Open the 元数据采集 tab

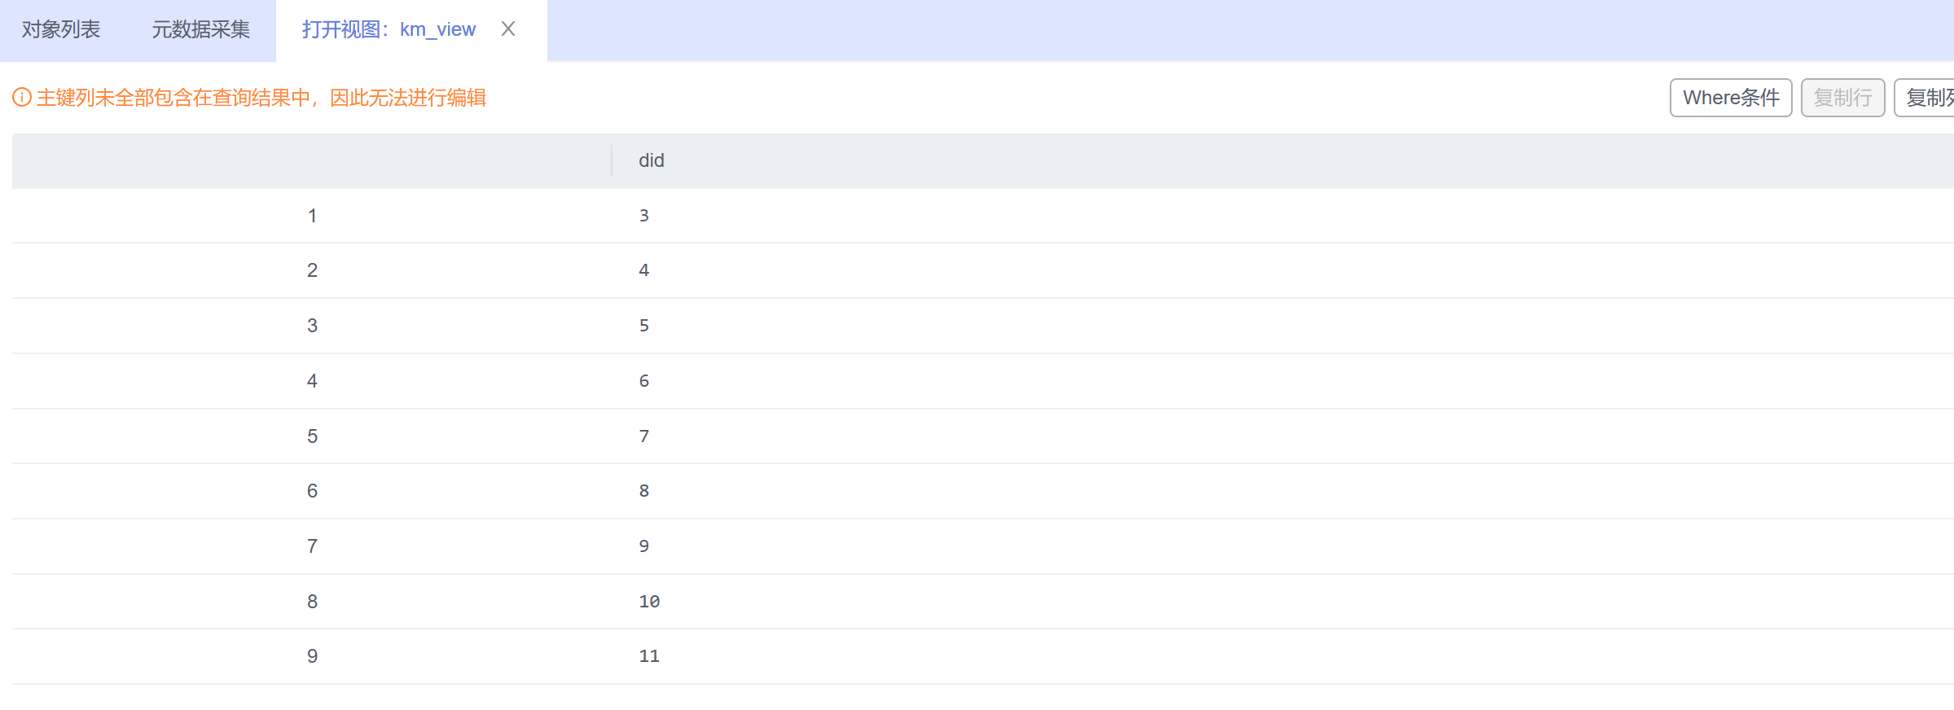[x=200, y=29]
